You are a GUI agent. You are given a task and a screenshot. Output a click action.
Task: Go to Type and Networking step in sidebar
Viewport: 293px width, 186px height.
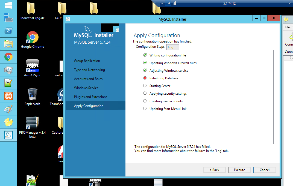click(89, 70)
